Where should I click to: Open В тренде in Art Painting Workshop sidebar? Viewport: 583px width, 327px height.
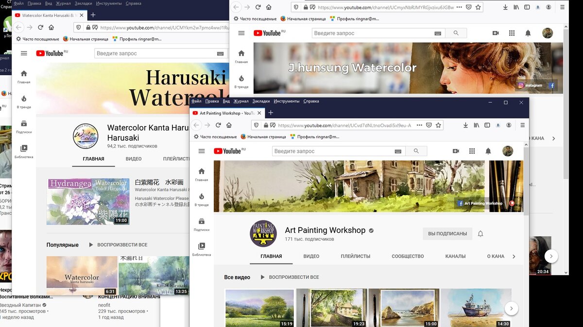[x=202, y=199]
